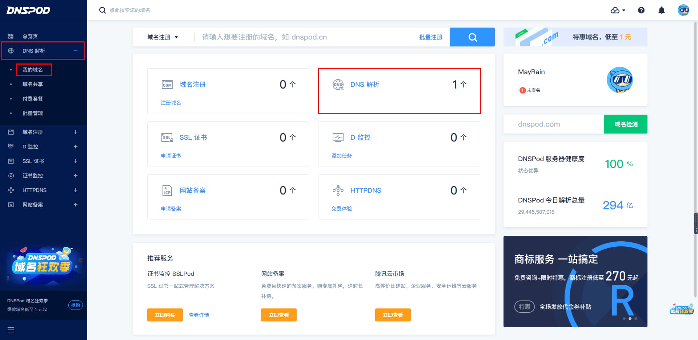Image resolution: width=698 pixels, height=340 pixels.
Task: Collapse the DNS 解析 sidebar section
Action: [x=76, y=51]
